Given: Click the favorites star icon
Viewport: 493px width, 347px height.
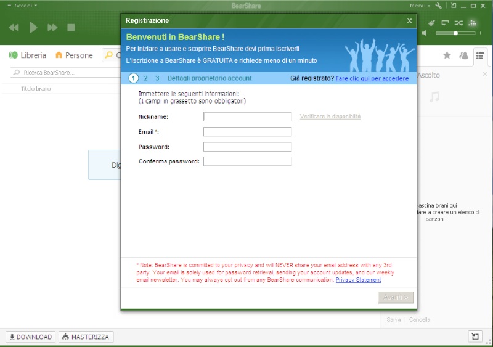Looking at the screenshot, I should (447, 55).
